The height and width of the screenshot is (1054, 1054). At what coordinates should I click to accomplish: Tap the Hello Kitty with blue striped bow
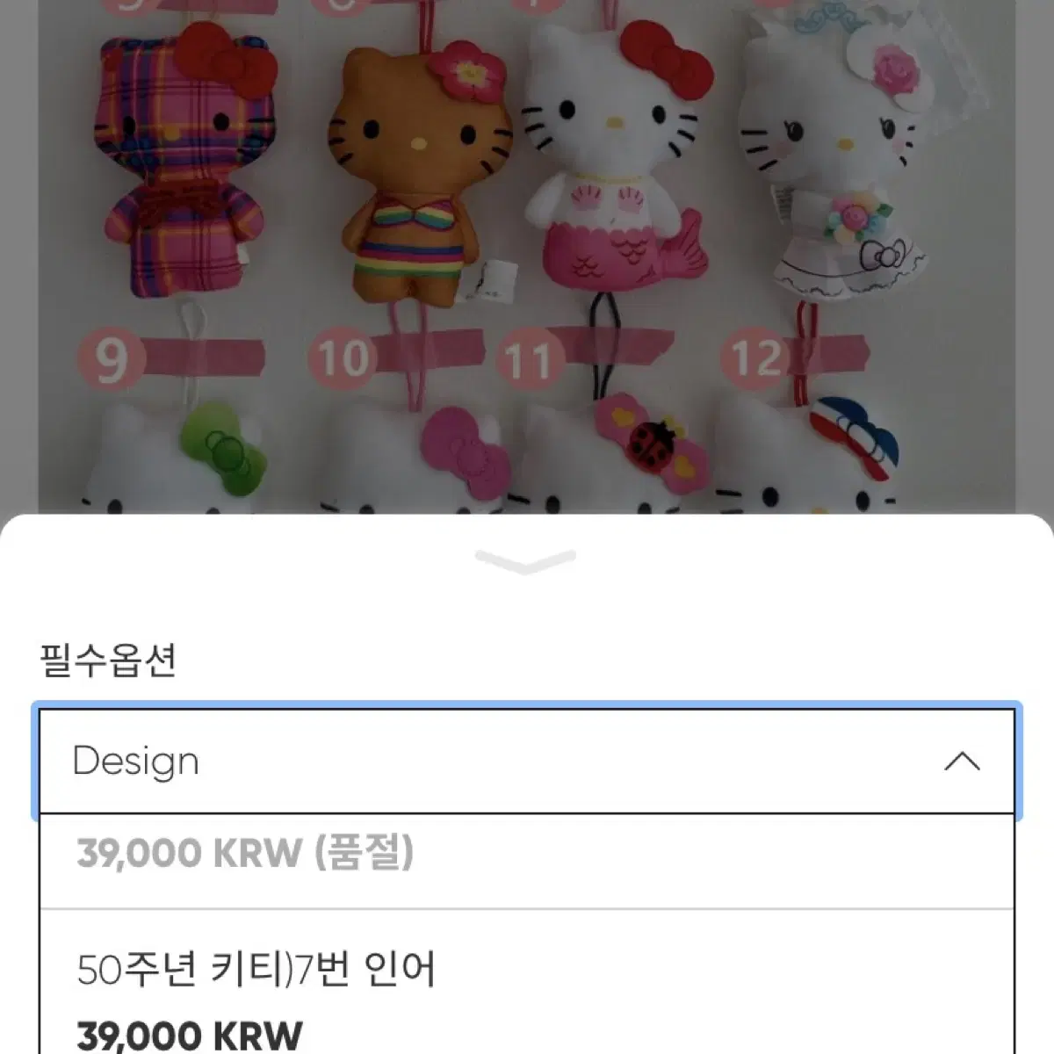pyautogui.click(x=806, y=455)
